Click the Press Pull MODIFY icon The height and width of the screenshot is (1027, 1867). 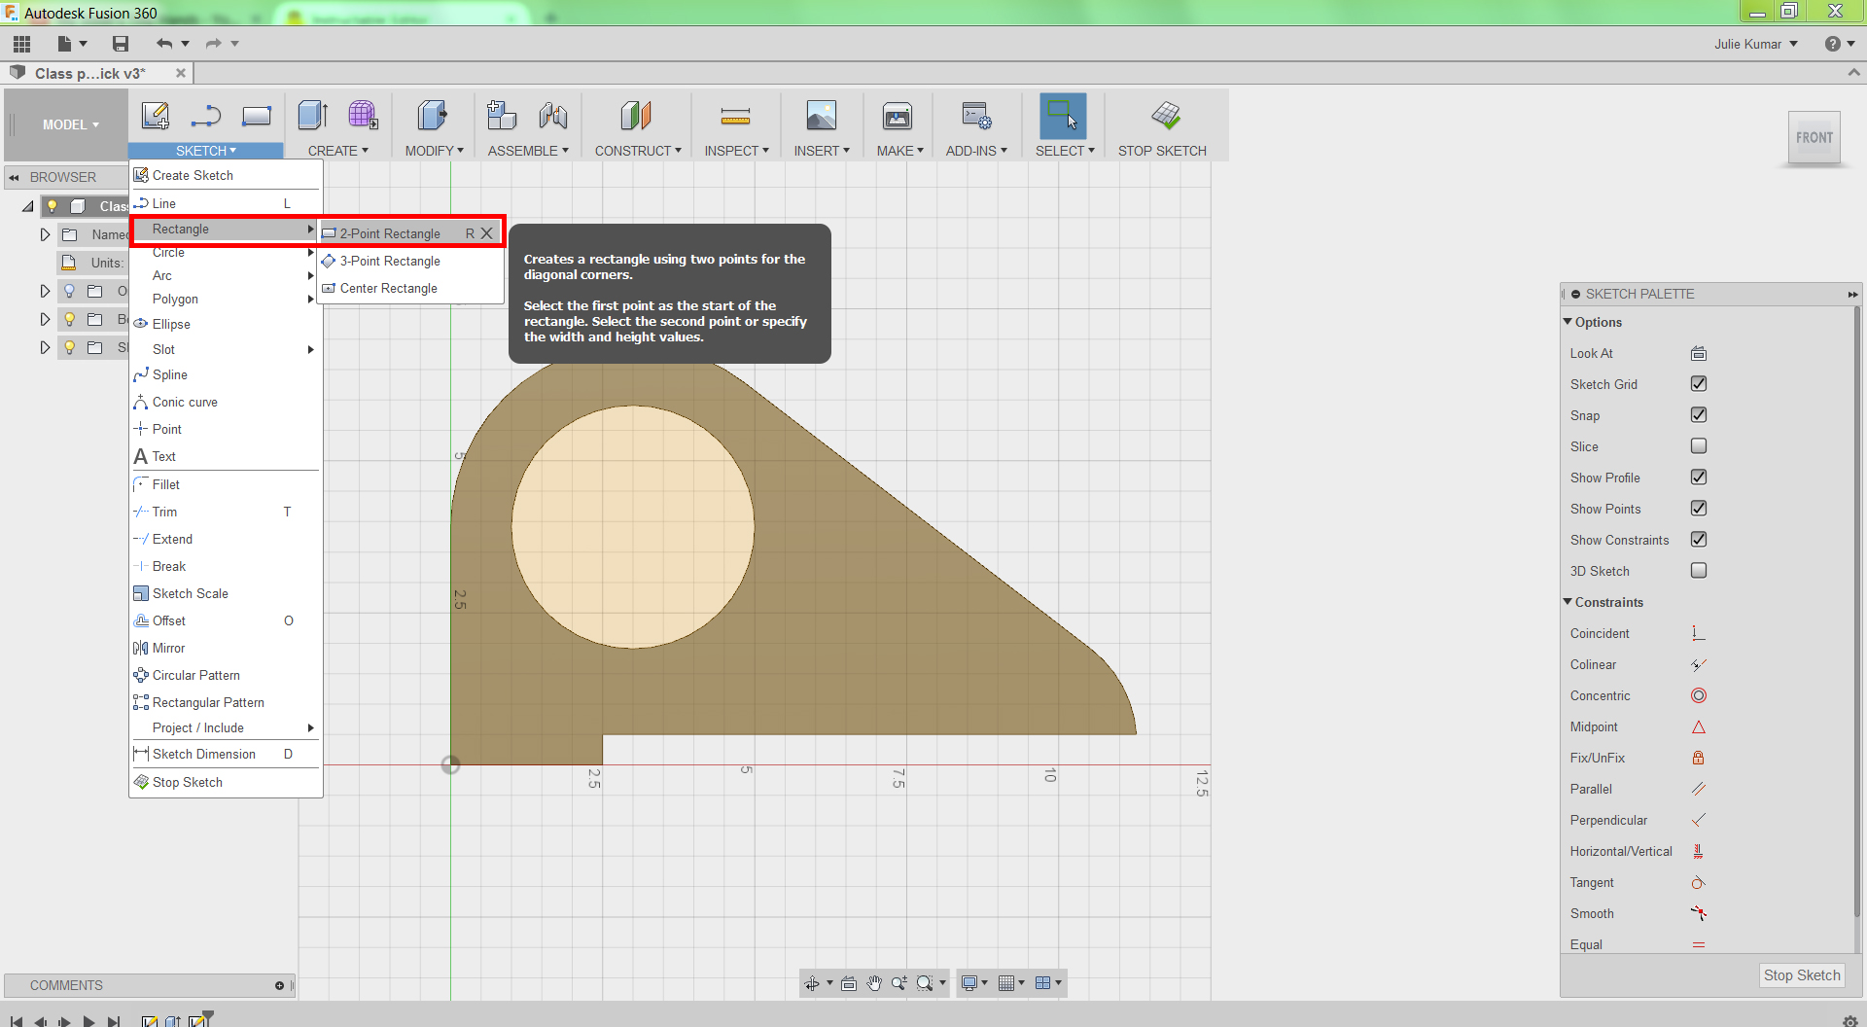click(433, 116)
